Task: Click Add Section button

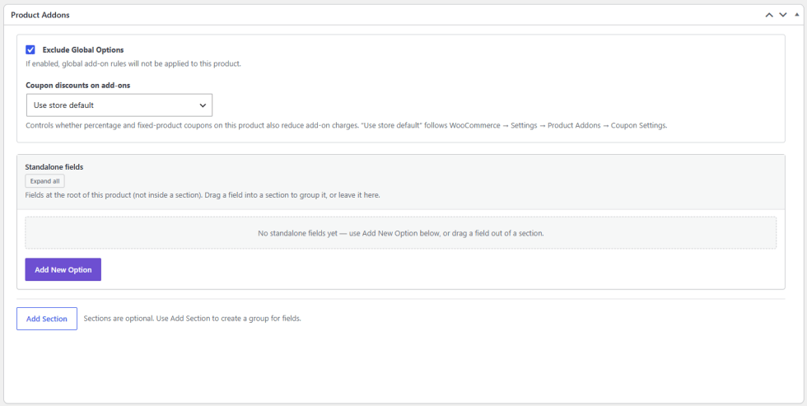Action: coord(47,319)
